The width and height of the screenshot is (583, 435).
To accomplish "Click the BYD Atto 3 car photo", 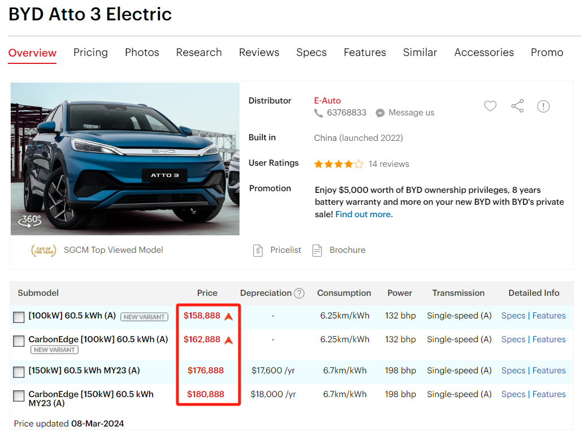I will coord(125,158).
